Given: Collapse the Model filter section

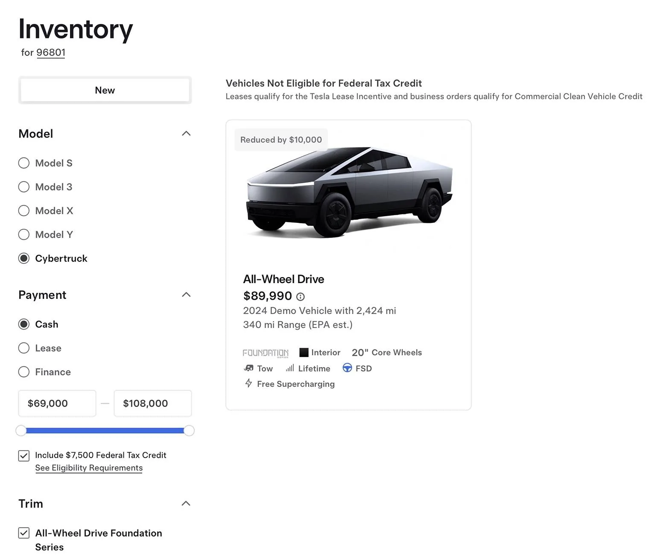Looking at the screenshot, I should (x=186, y=134).
